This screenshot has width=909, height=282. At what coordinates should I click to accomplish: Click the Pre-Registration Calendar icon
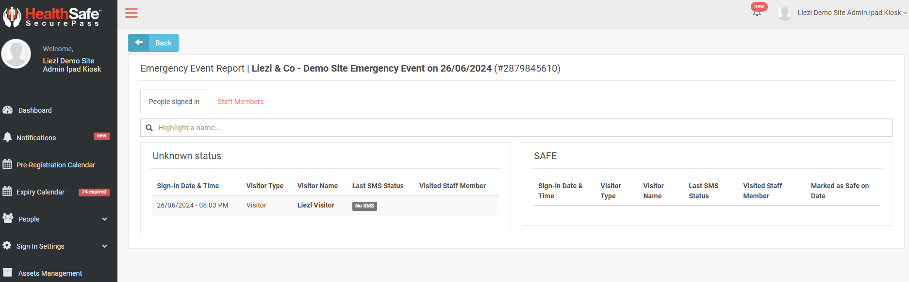coord(7,164)
